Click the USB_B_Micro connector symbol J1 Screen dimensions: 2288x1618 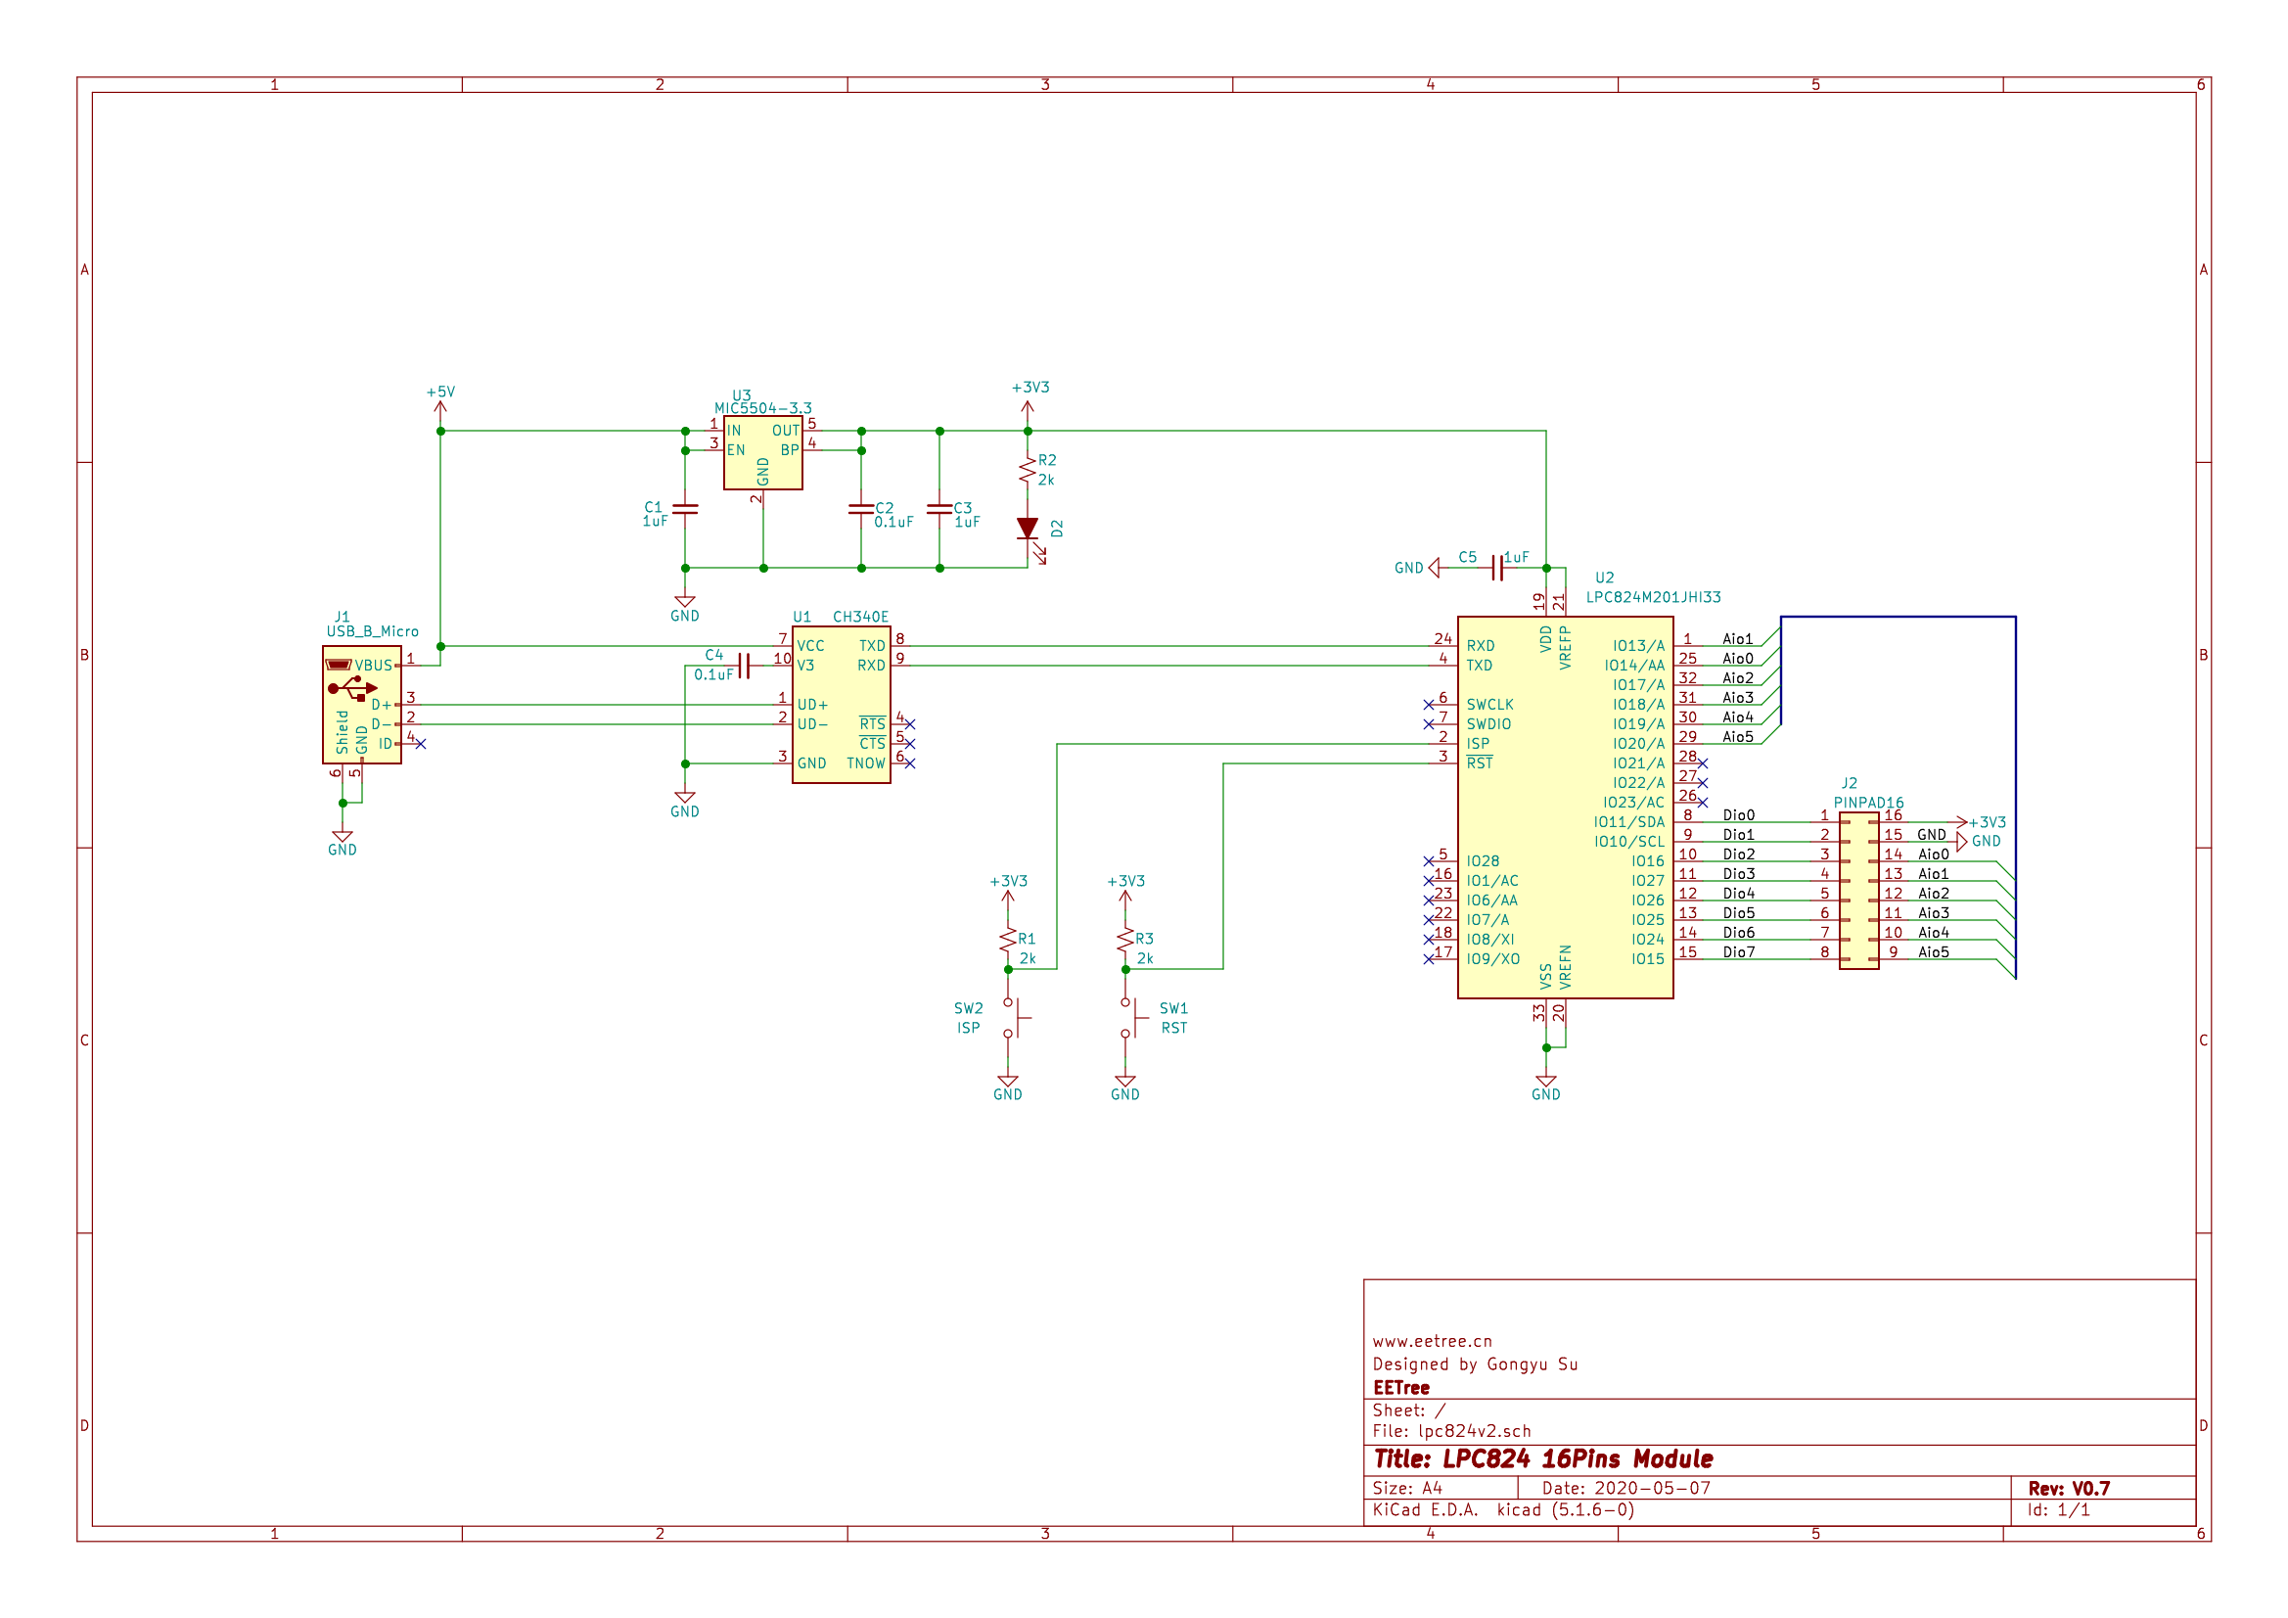coord(361,704)
